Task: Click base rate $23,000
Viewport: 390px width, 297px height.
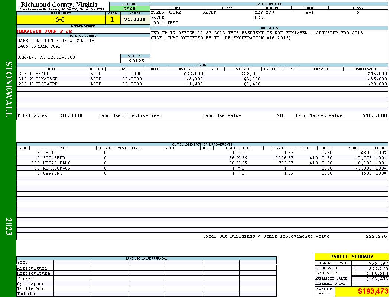Action: coord(194,74)
